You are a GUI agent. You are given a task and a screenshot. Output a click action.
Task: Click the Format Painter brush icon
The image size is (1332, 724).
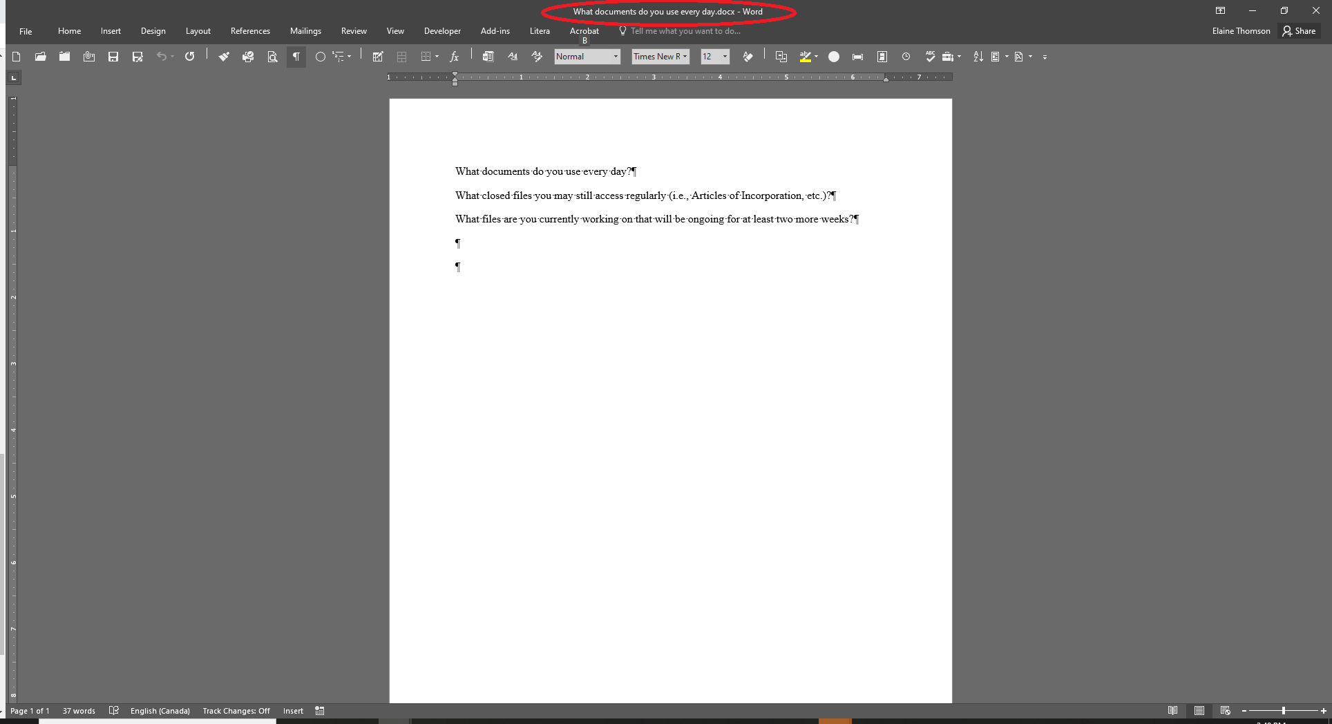pyautogui.click(x=224, y=57)
